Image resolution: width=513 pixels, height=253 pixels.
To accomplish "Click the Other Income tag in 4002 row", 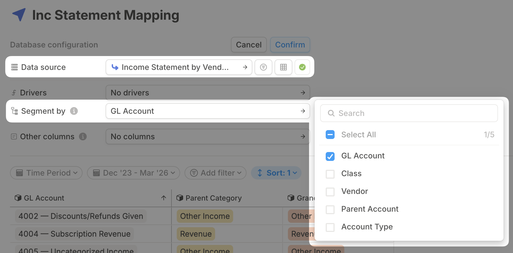I will click(205, 216).
